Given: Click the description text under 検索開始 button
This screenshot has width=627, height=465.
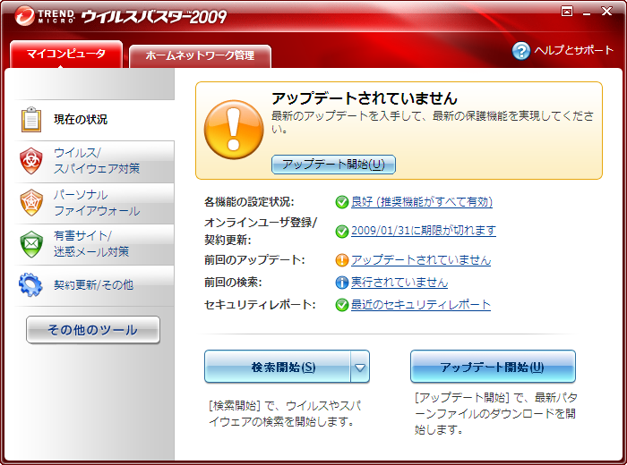Looking at the screenshot, I should (x=285, y=413).
